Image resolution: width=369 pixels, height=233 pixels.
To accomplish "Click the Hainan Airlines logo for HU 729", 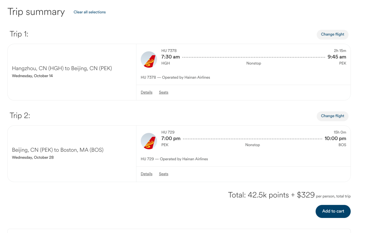I will [149, 141].
